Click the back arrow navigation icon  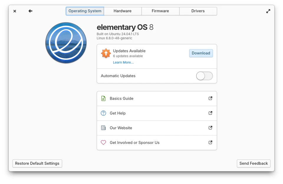coord(30,11)
